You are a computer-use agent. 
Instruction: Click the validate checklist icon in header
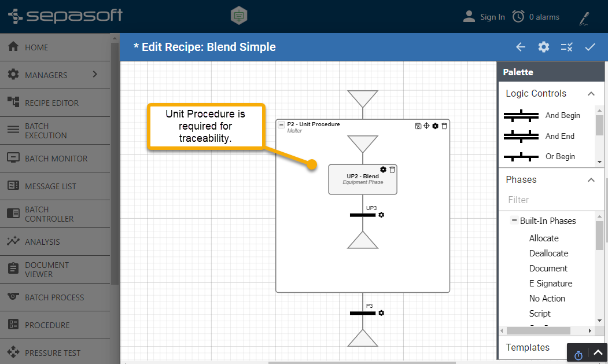(567, 47)
